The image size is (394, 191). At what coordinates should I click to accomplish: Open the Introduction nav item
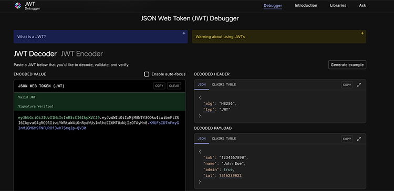[306, 6]
